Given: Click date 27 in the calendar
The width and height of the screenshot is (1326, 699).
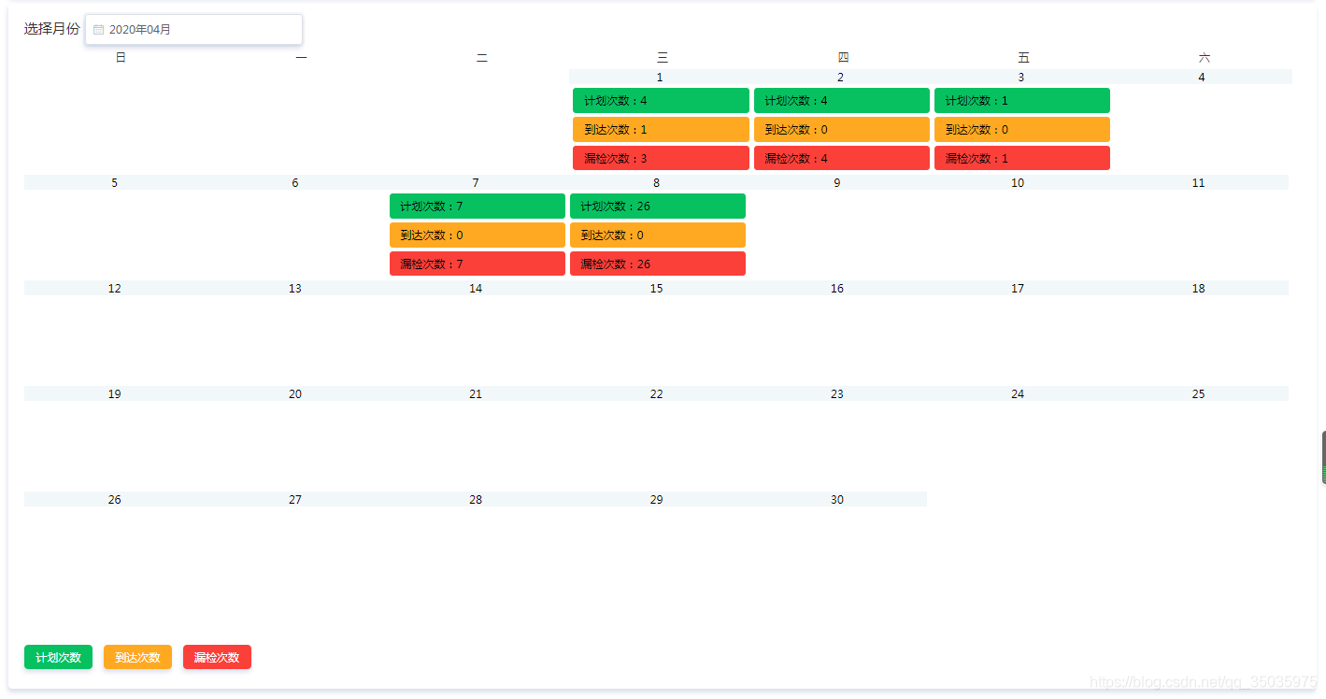Looking at the screenshot, I should click(x=295, y=499).
